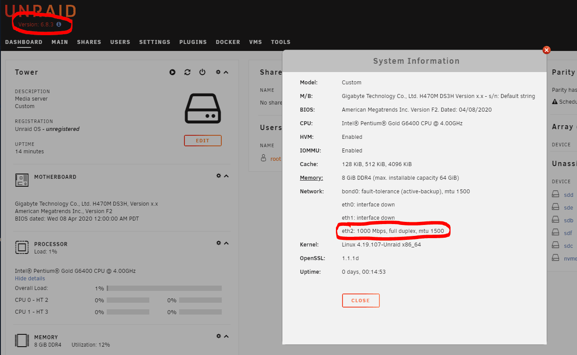The width and height of the screenshot is (577, 355).
Task: Click the eth2 1000 Mbps network line
Action: point(393,231)
